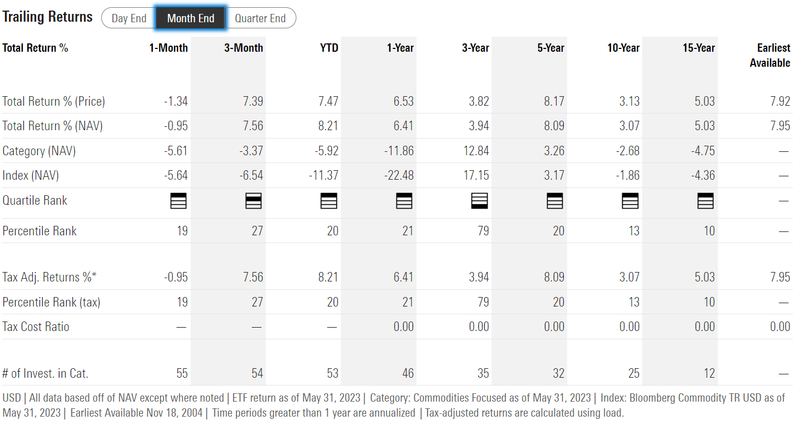Select the 3-Year category return 12.84
The image size is (804, 430).
pos(477,151)
